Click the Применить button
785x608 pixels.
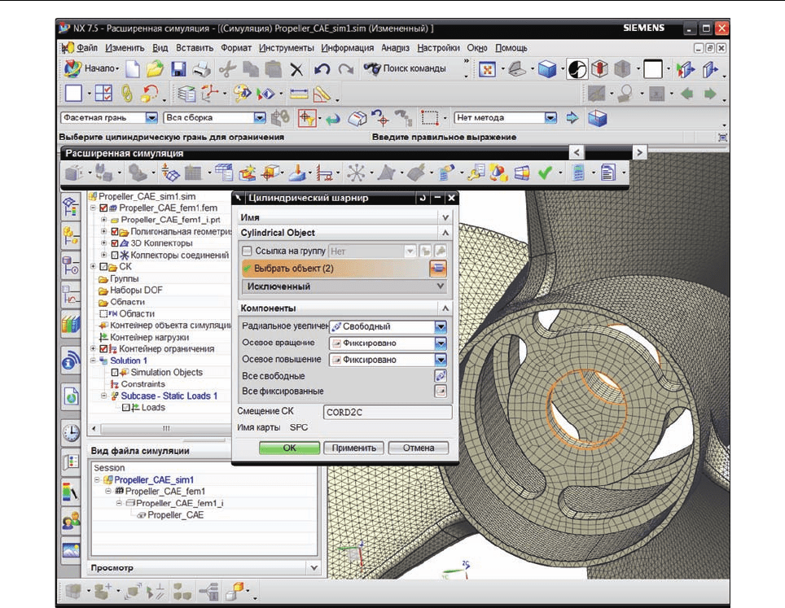coord(353,448)
